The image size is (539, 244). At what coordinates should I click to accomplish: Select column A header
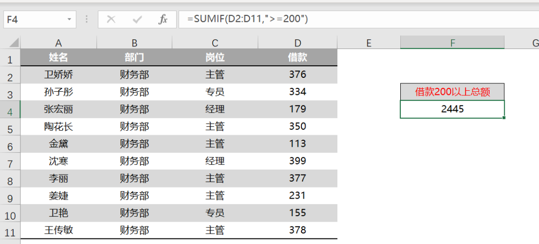point(58,43)
